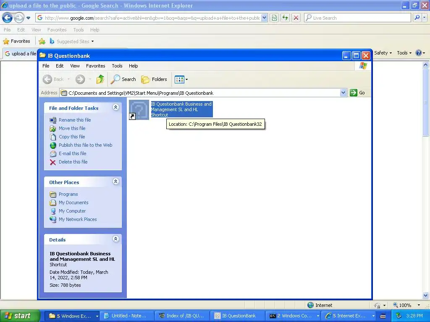Click the Forward arrow in Explorer toolbar
The width and height of the screenshot is (430, 322).
coord(80,79)
